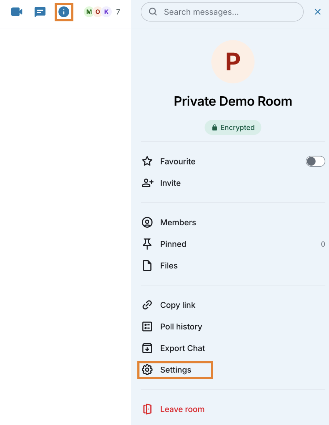Click the Invite person-plus icon
Image resolution: width=329 pixels, height=425 pixels.
coord(148,183)
